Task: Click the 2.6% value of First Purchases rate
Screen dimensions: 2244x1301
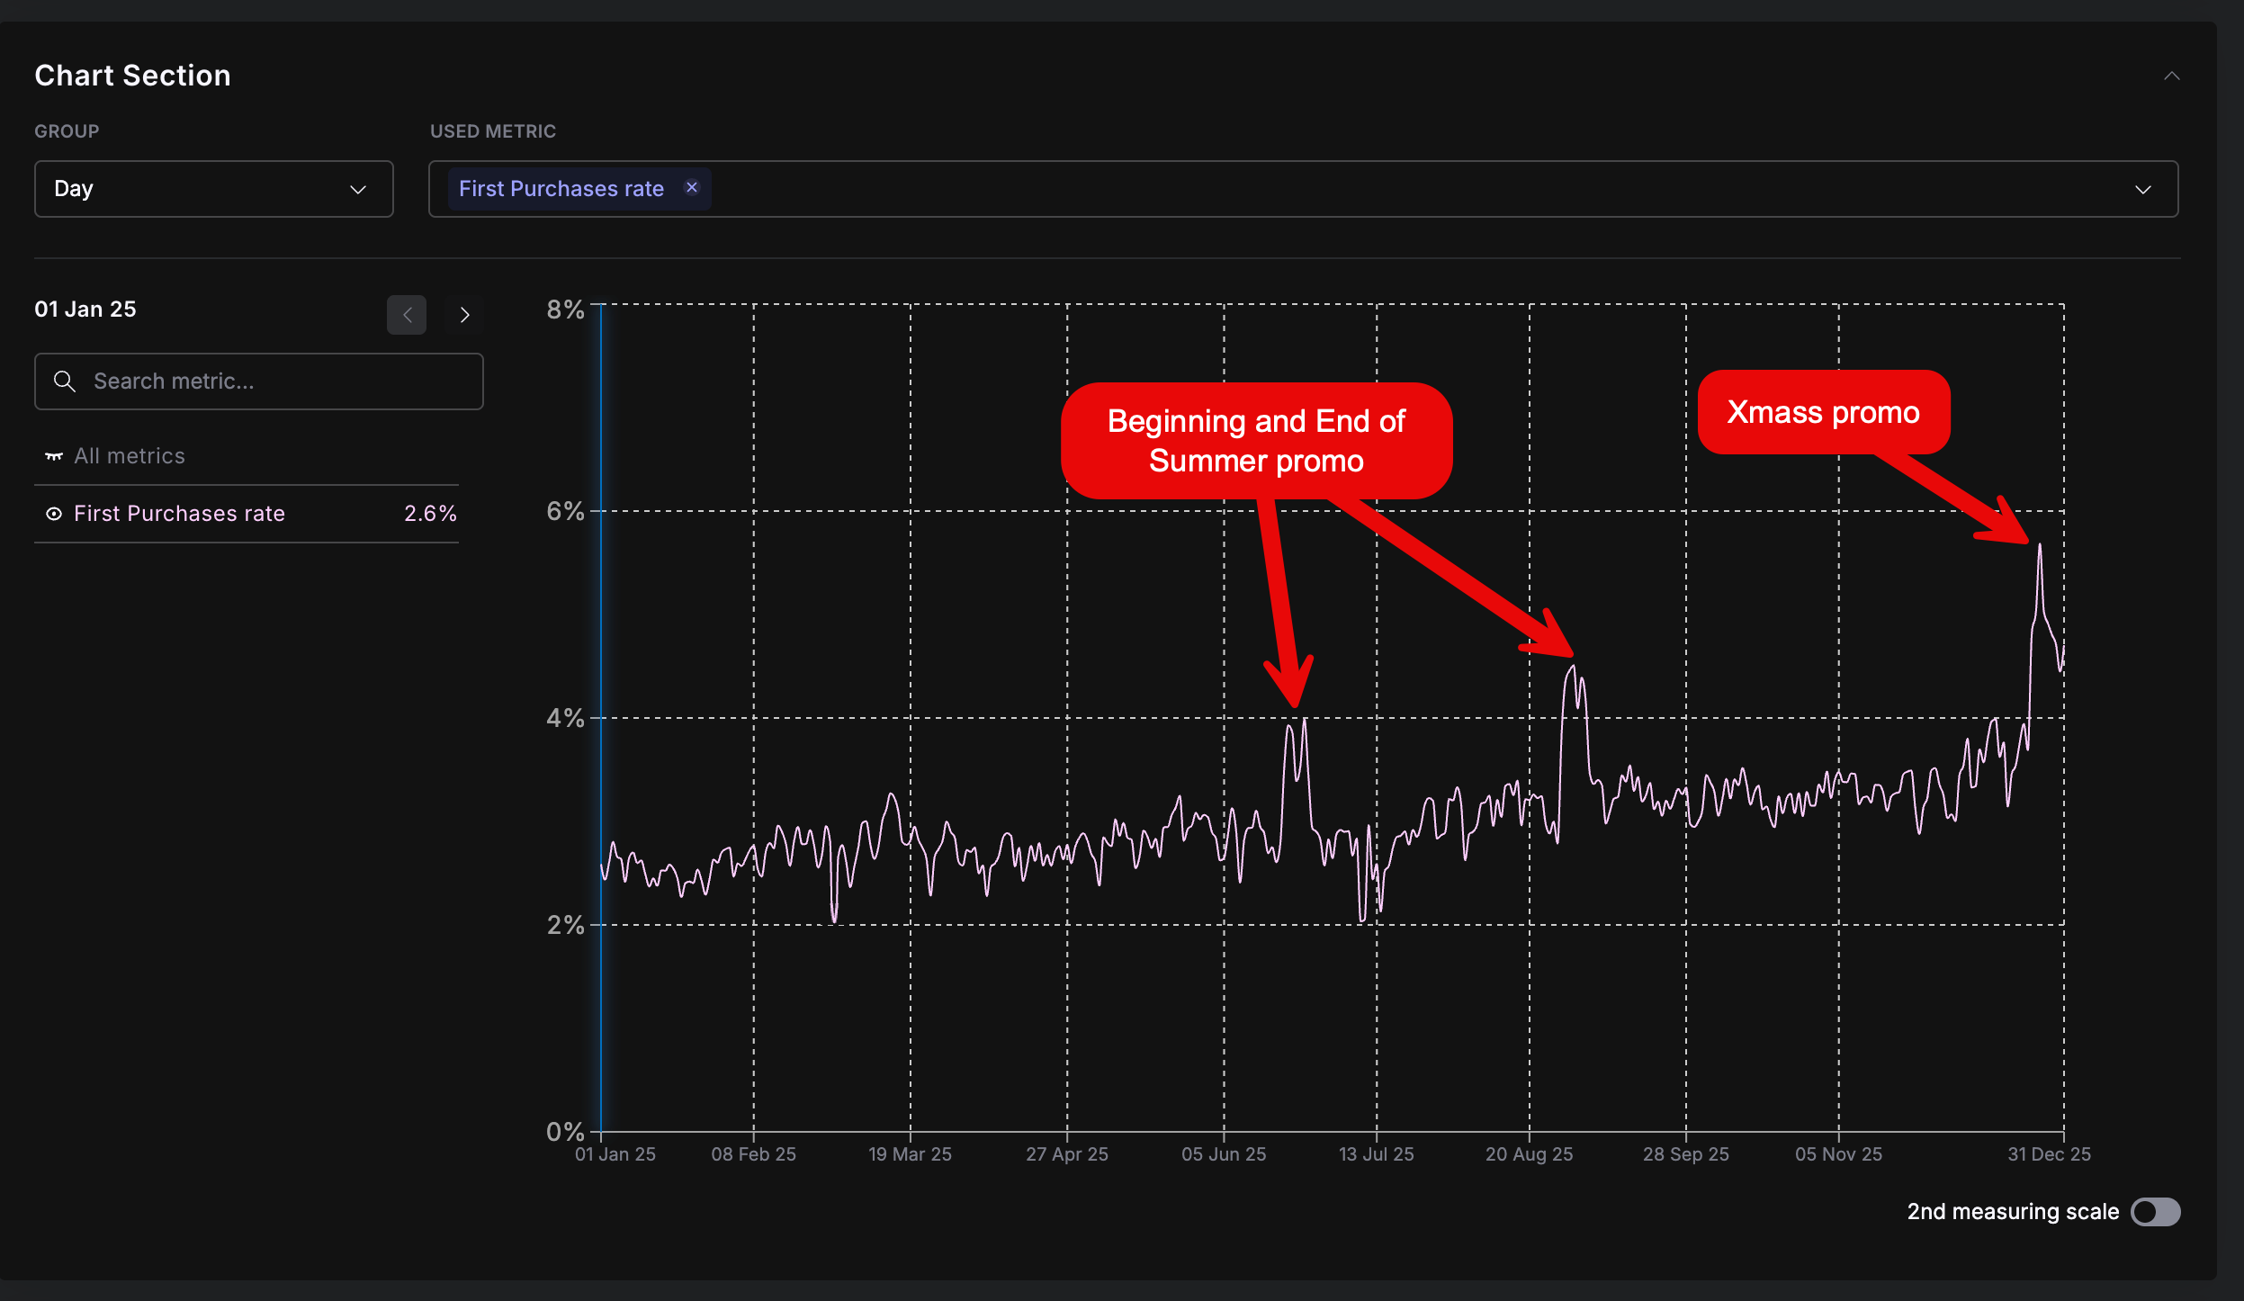Action: (430, 514)
